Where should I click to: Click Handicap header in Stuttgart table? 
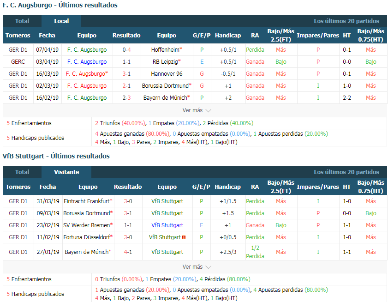pyautogui.click(x=227, y=187)
